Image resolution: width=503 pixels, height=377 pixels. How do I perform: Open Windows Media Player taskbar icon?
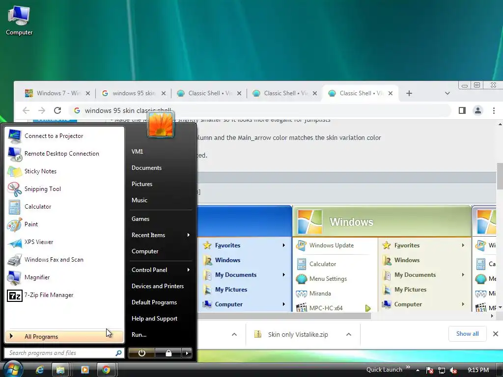pos(85,370)
